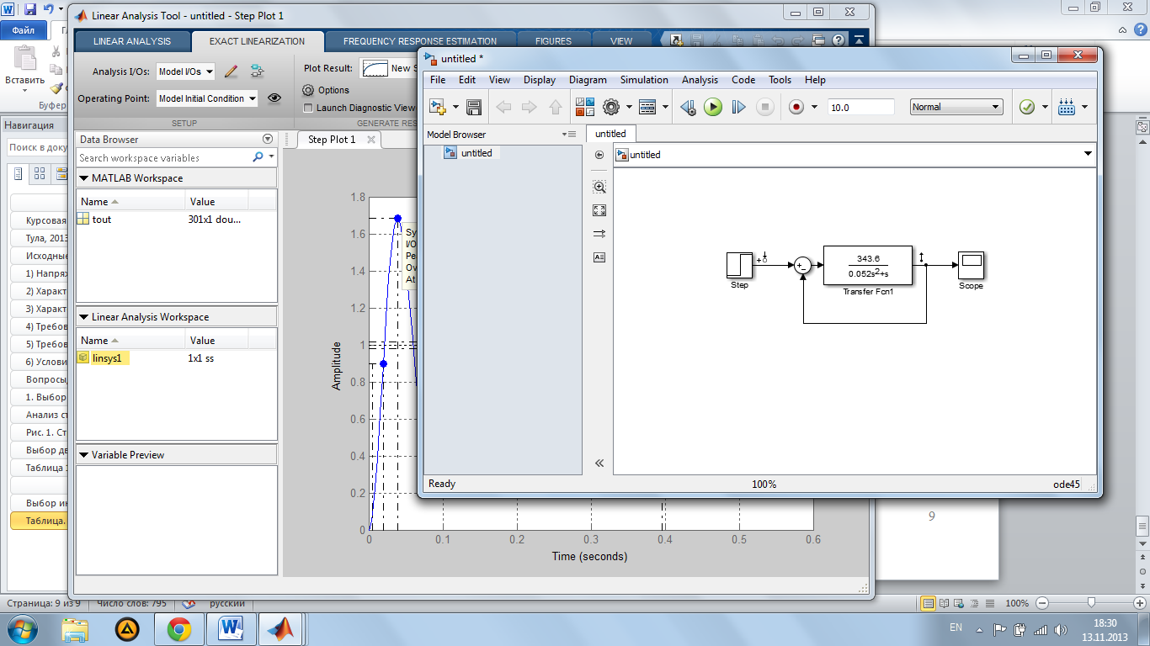This screenshot has height=646, width=1150.
Task: Click the Sample Time display palette icon
Action: click(x=599, y=234)
